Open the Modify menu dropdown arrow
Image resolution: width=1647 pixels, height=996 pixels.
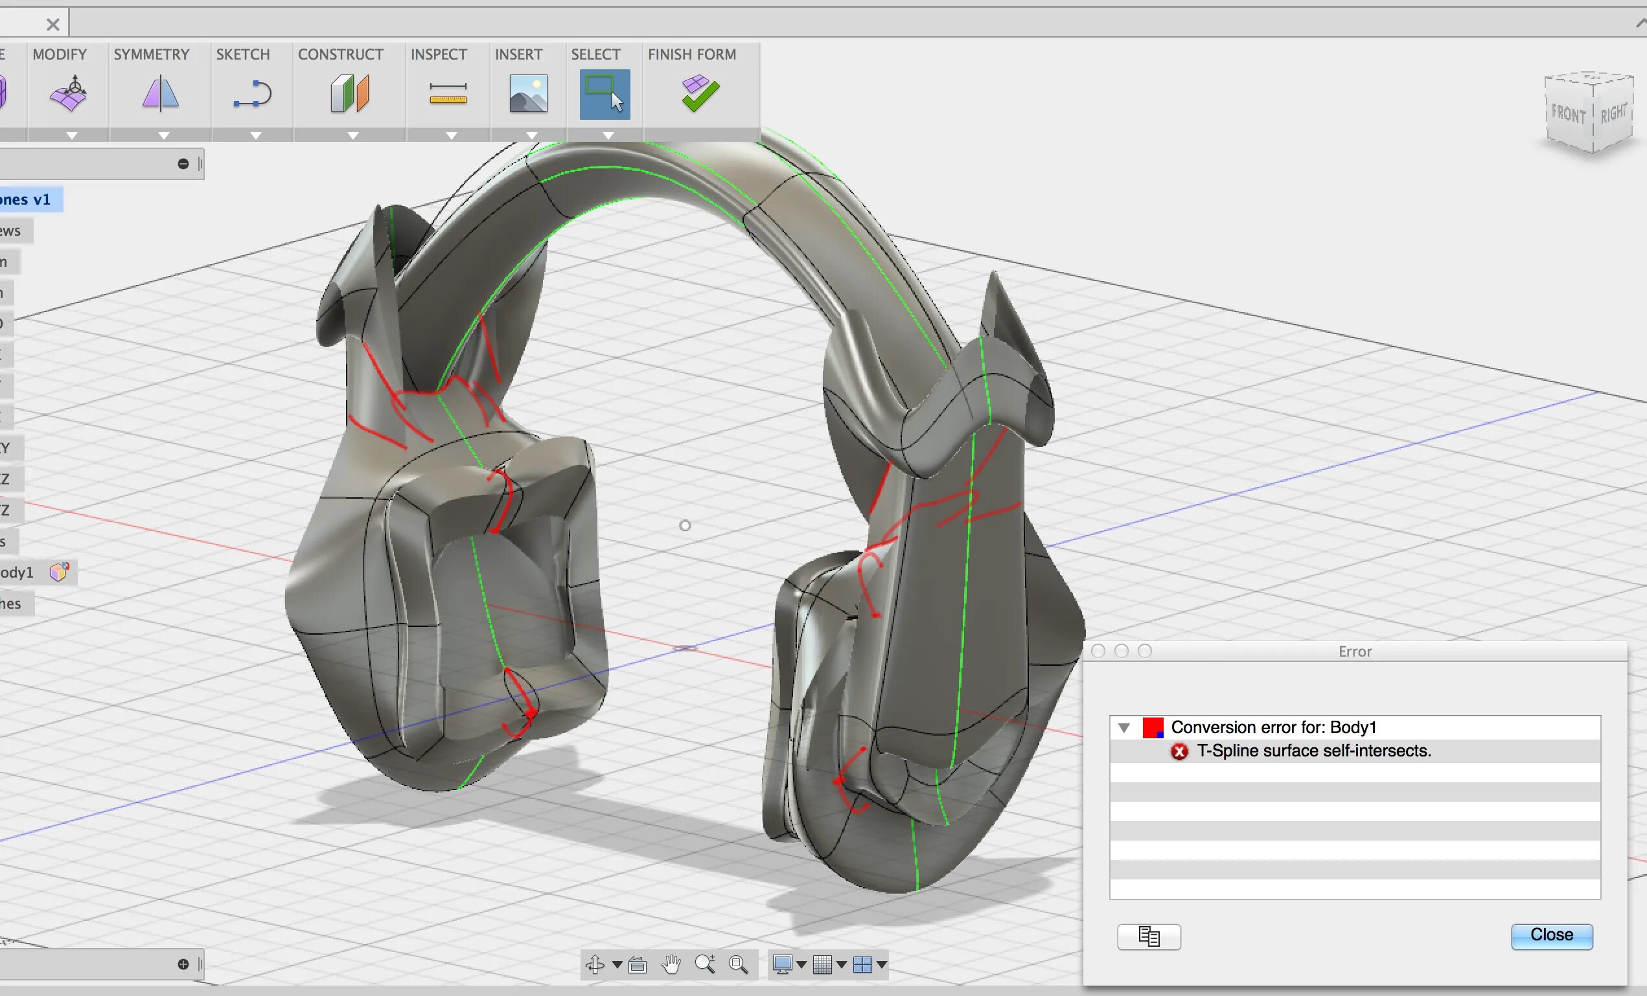(71, 135)
